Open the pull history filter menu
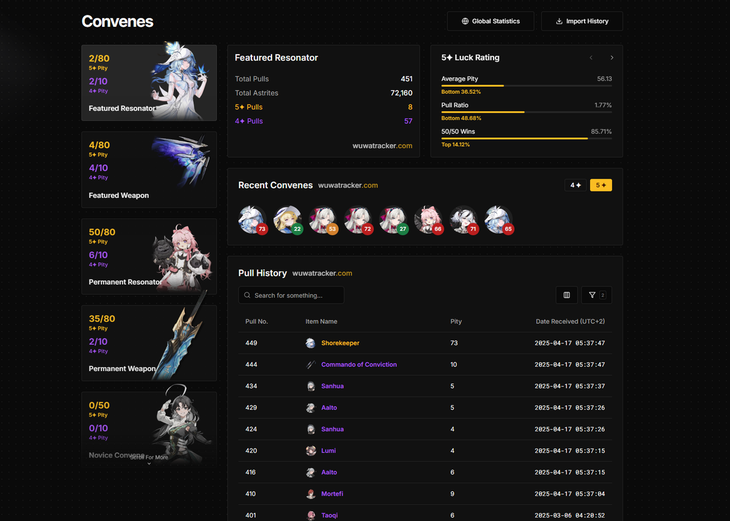 pyautogui.click(x=597, y=295)
